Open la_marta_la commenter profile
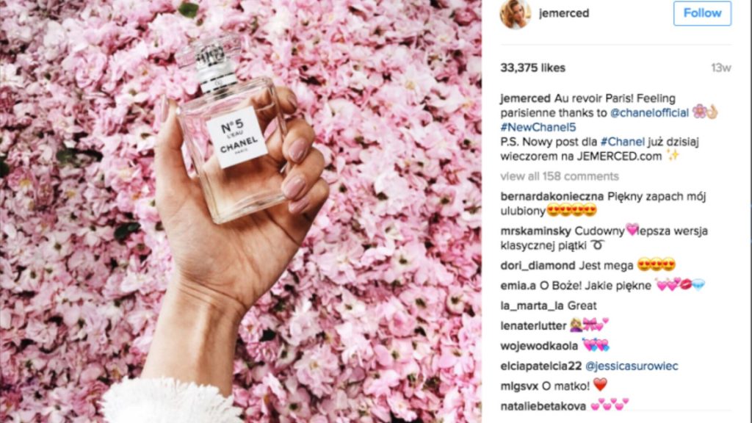 pos(532,305)
